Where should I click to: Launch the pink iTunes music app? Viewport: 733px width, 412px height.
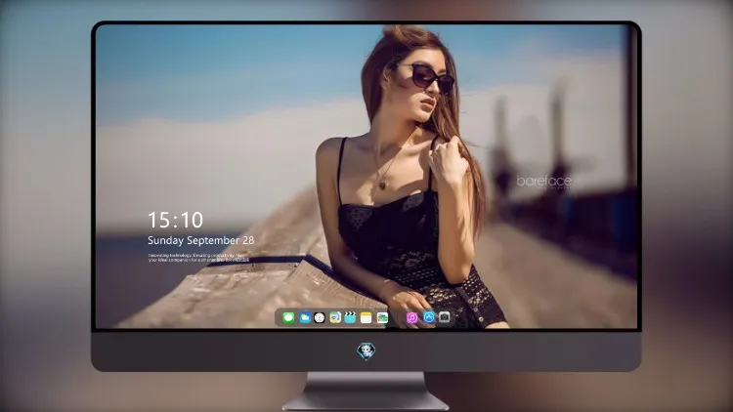pyautogui.click(x=411, y=317)
